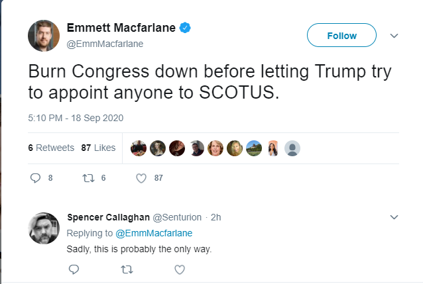
Task: Click the blue verified badge next to Emmett Macfarlane
Action: click(185, 28)
